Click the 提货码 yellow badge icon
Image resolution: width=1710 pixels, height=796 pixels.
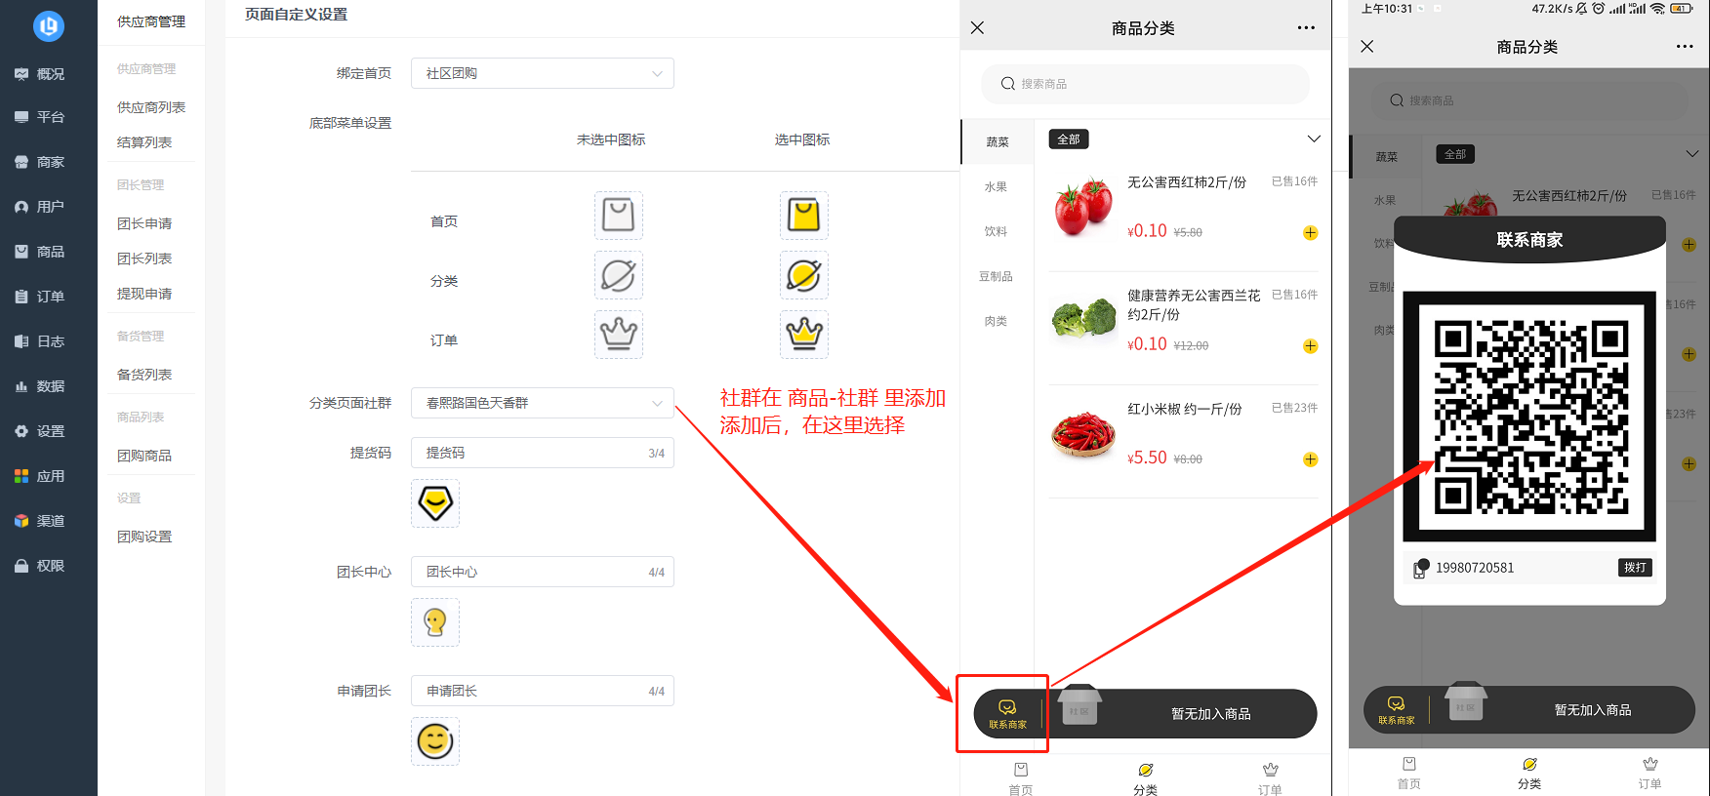(435, 503)
